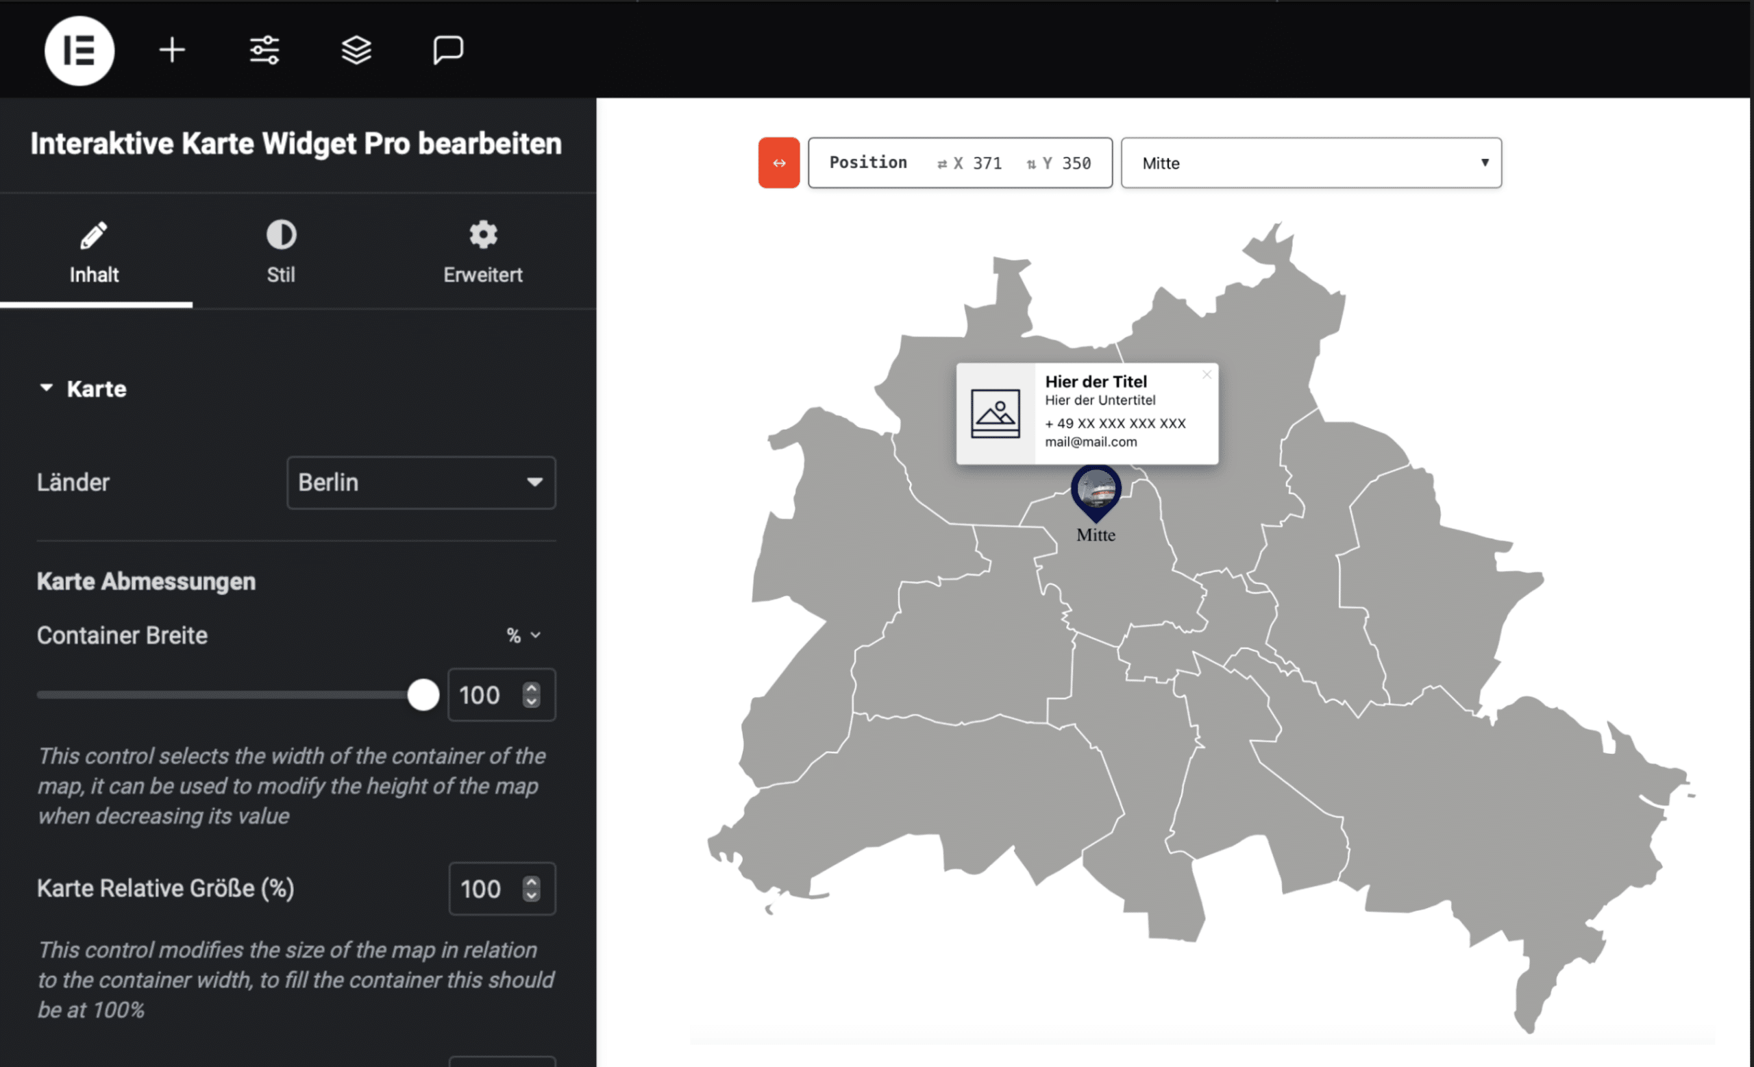1754x1067 pixels.
Task: Click the swap/reverse position arrow icon
Action: (779, 163)
